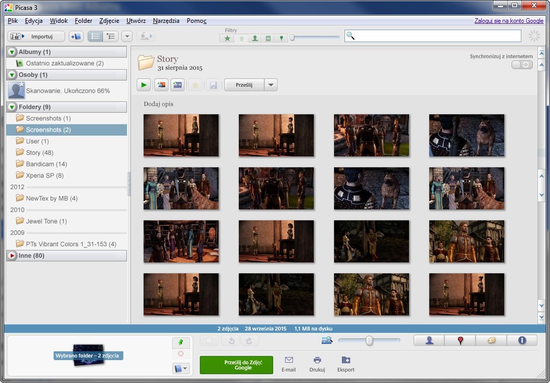The image size is (550, 383).
Task: Open the Pomoc menu
Action: pos(197,21)
